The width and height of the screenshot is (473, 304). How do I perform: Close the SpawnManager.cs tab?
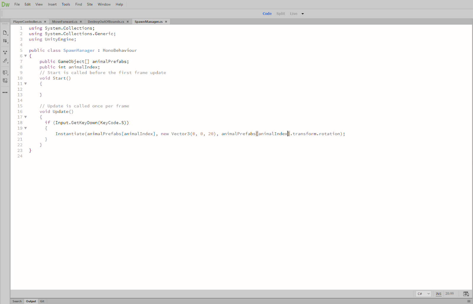click(166, 22)
